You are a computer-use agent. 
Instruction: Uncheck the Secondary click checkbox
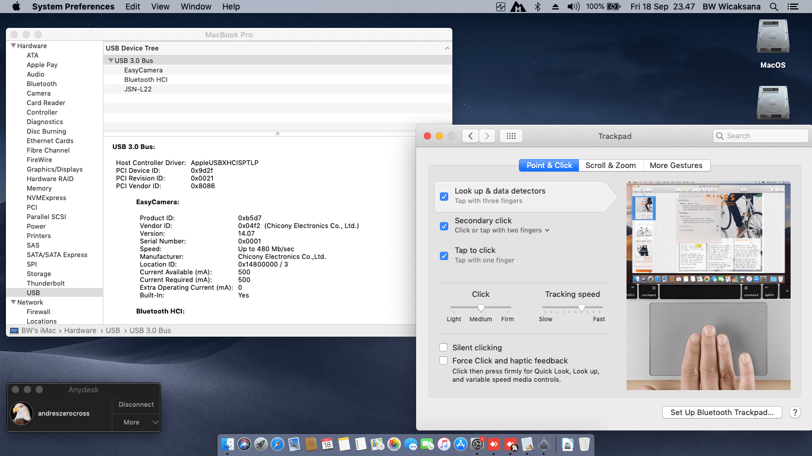coord(444,226)
